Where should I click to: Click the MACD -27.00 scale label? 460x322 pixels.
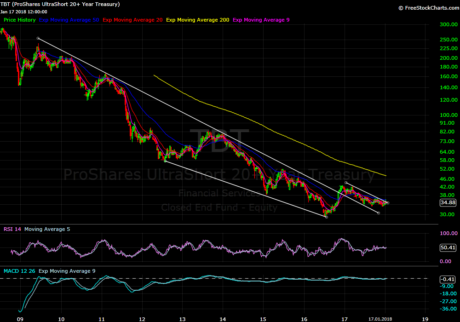tap(448, 301)
